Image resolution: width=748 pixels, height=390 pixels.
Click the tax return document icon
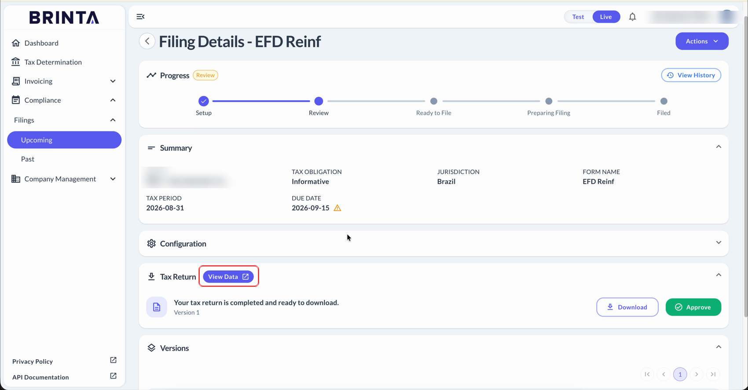click(157, 307)
